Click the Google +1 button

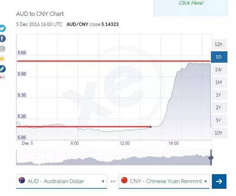(x=2, y=77)
